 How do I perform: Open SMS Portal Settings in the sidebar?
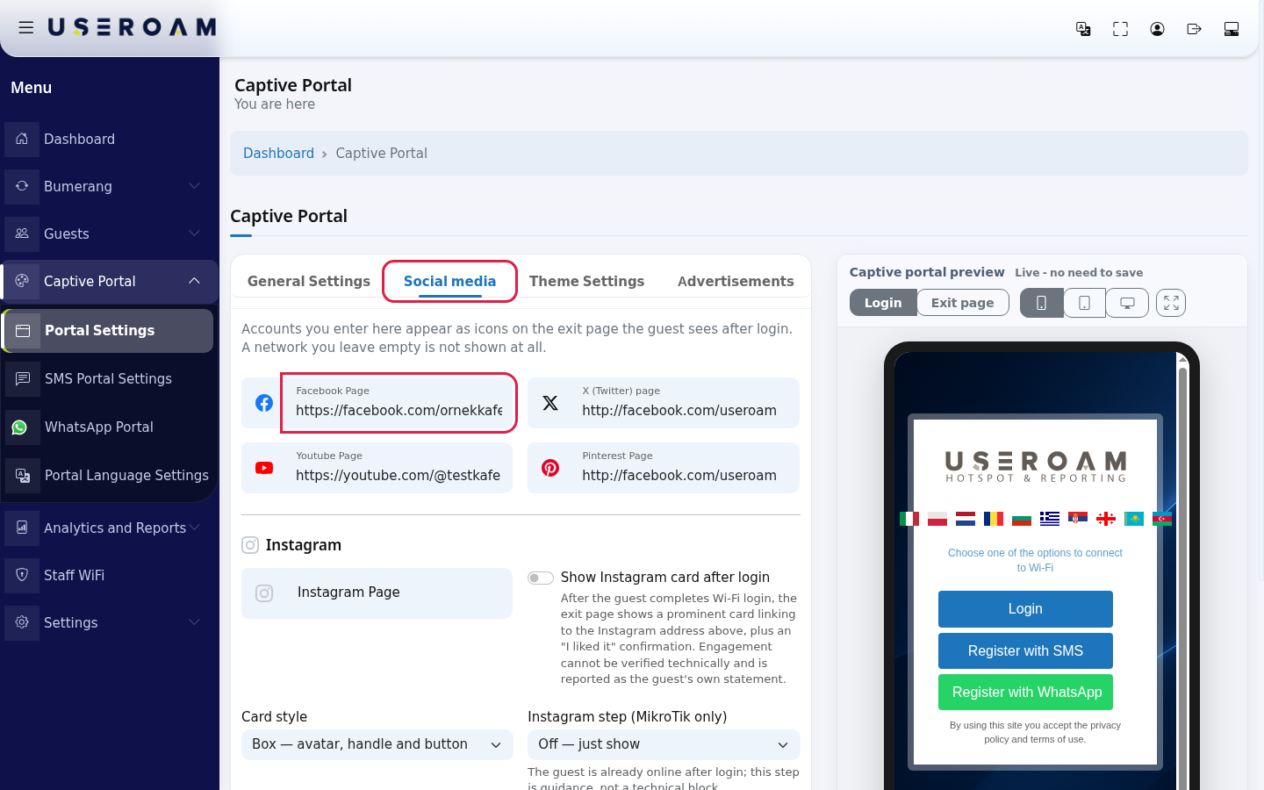[x=109, y=379]
